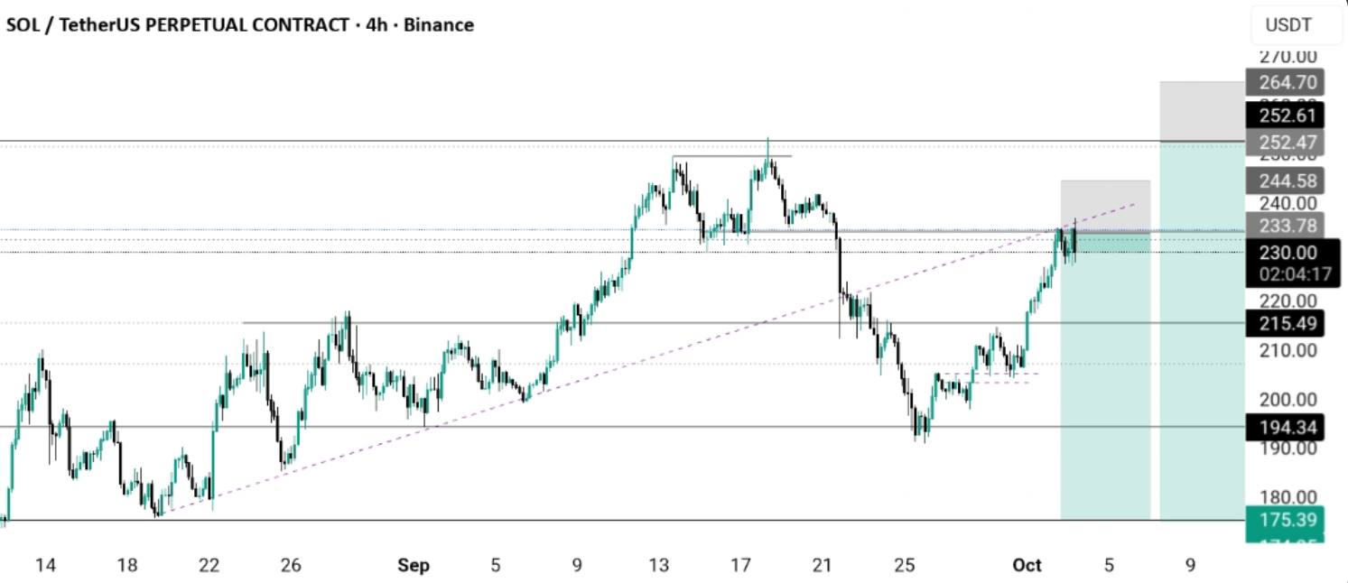Click the Oct label on time axis
Viewport: 1348px width, 583px height.
[x=1027, y=566]
